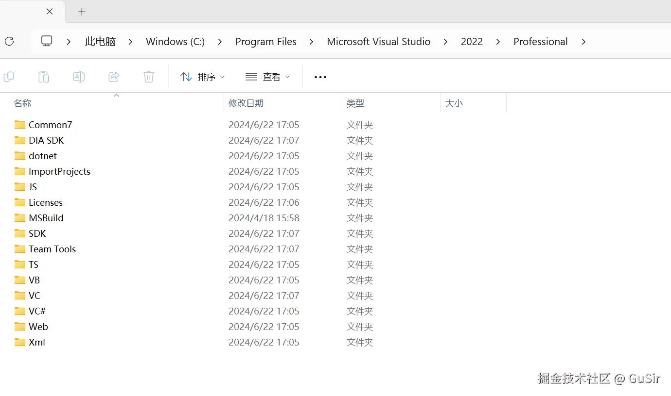
Task: Expand chevron after 此电脑
Action: pos(130,42)
